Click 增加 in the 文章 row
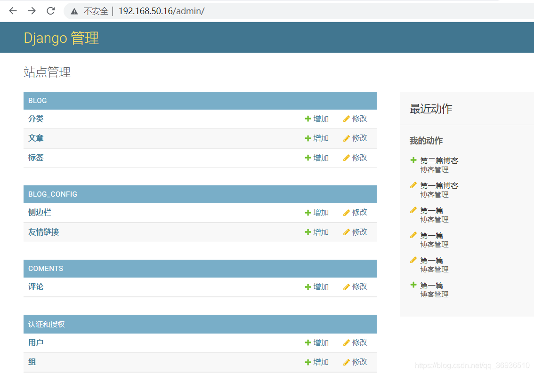 click(x=317, y=138)
